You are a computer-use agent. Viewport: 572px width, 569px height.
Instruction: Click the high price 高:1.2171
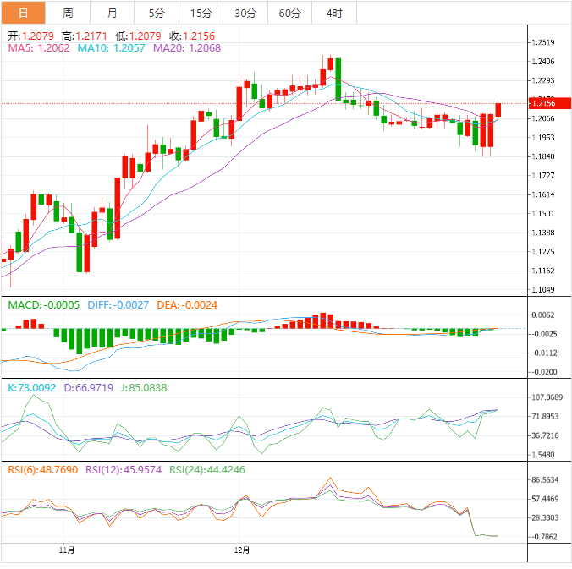pos(85,36)
